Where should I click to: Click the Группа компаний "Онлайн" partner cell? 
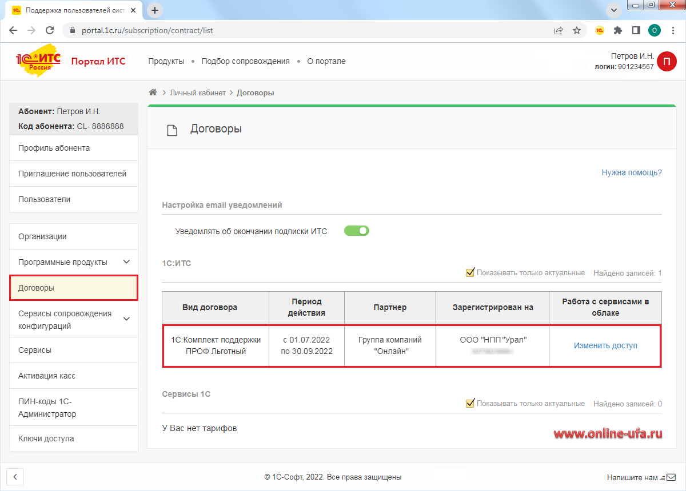pyautogui.click(x=390, y=345)
